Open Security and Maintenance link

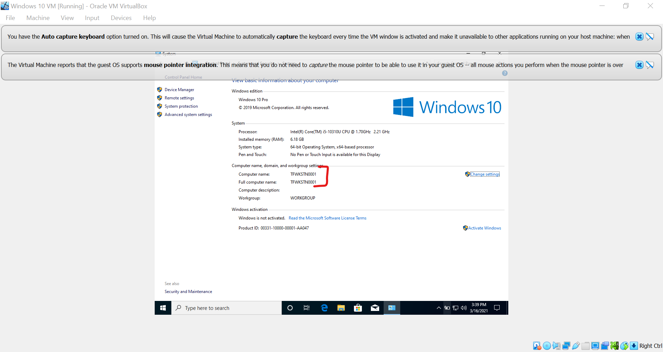tap(188, 292)
